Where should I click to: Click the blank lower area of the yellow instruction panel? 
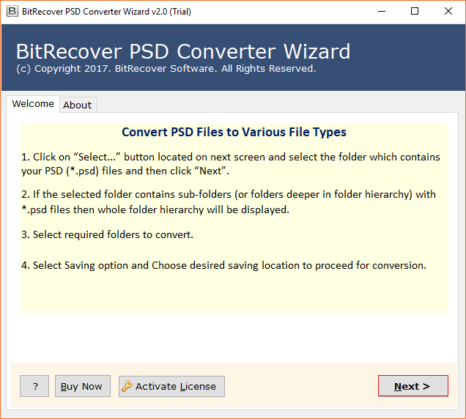coord(234,293)
